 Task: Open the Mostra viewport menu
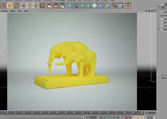pyautogui.click(x=13, y=11)
